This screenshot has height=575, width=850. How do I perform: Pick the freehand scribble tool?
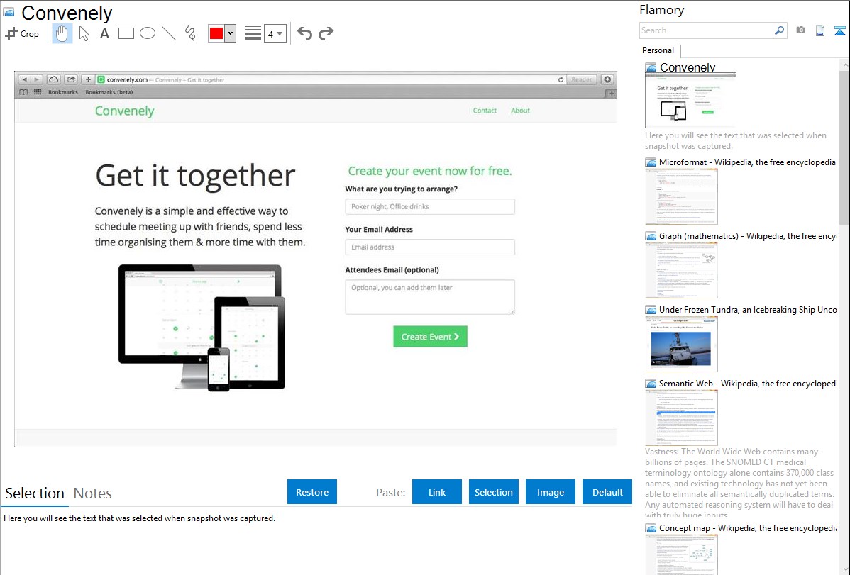[190, 33]
